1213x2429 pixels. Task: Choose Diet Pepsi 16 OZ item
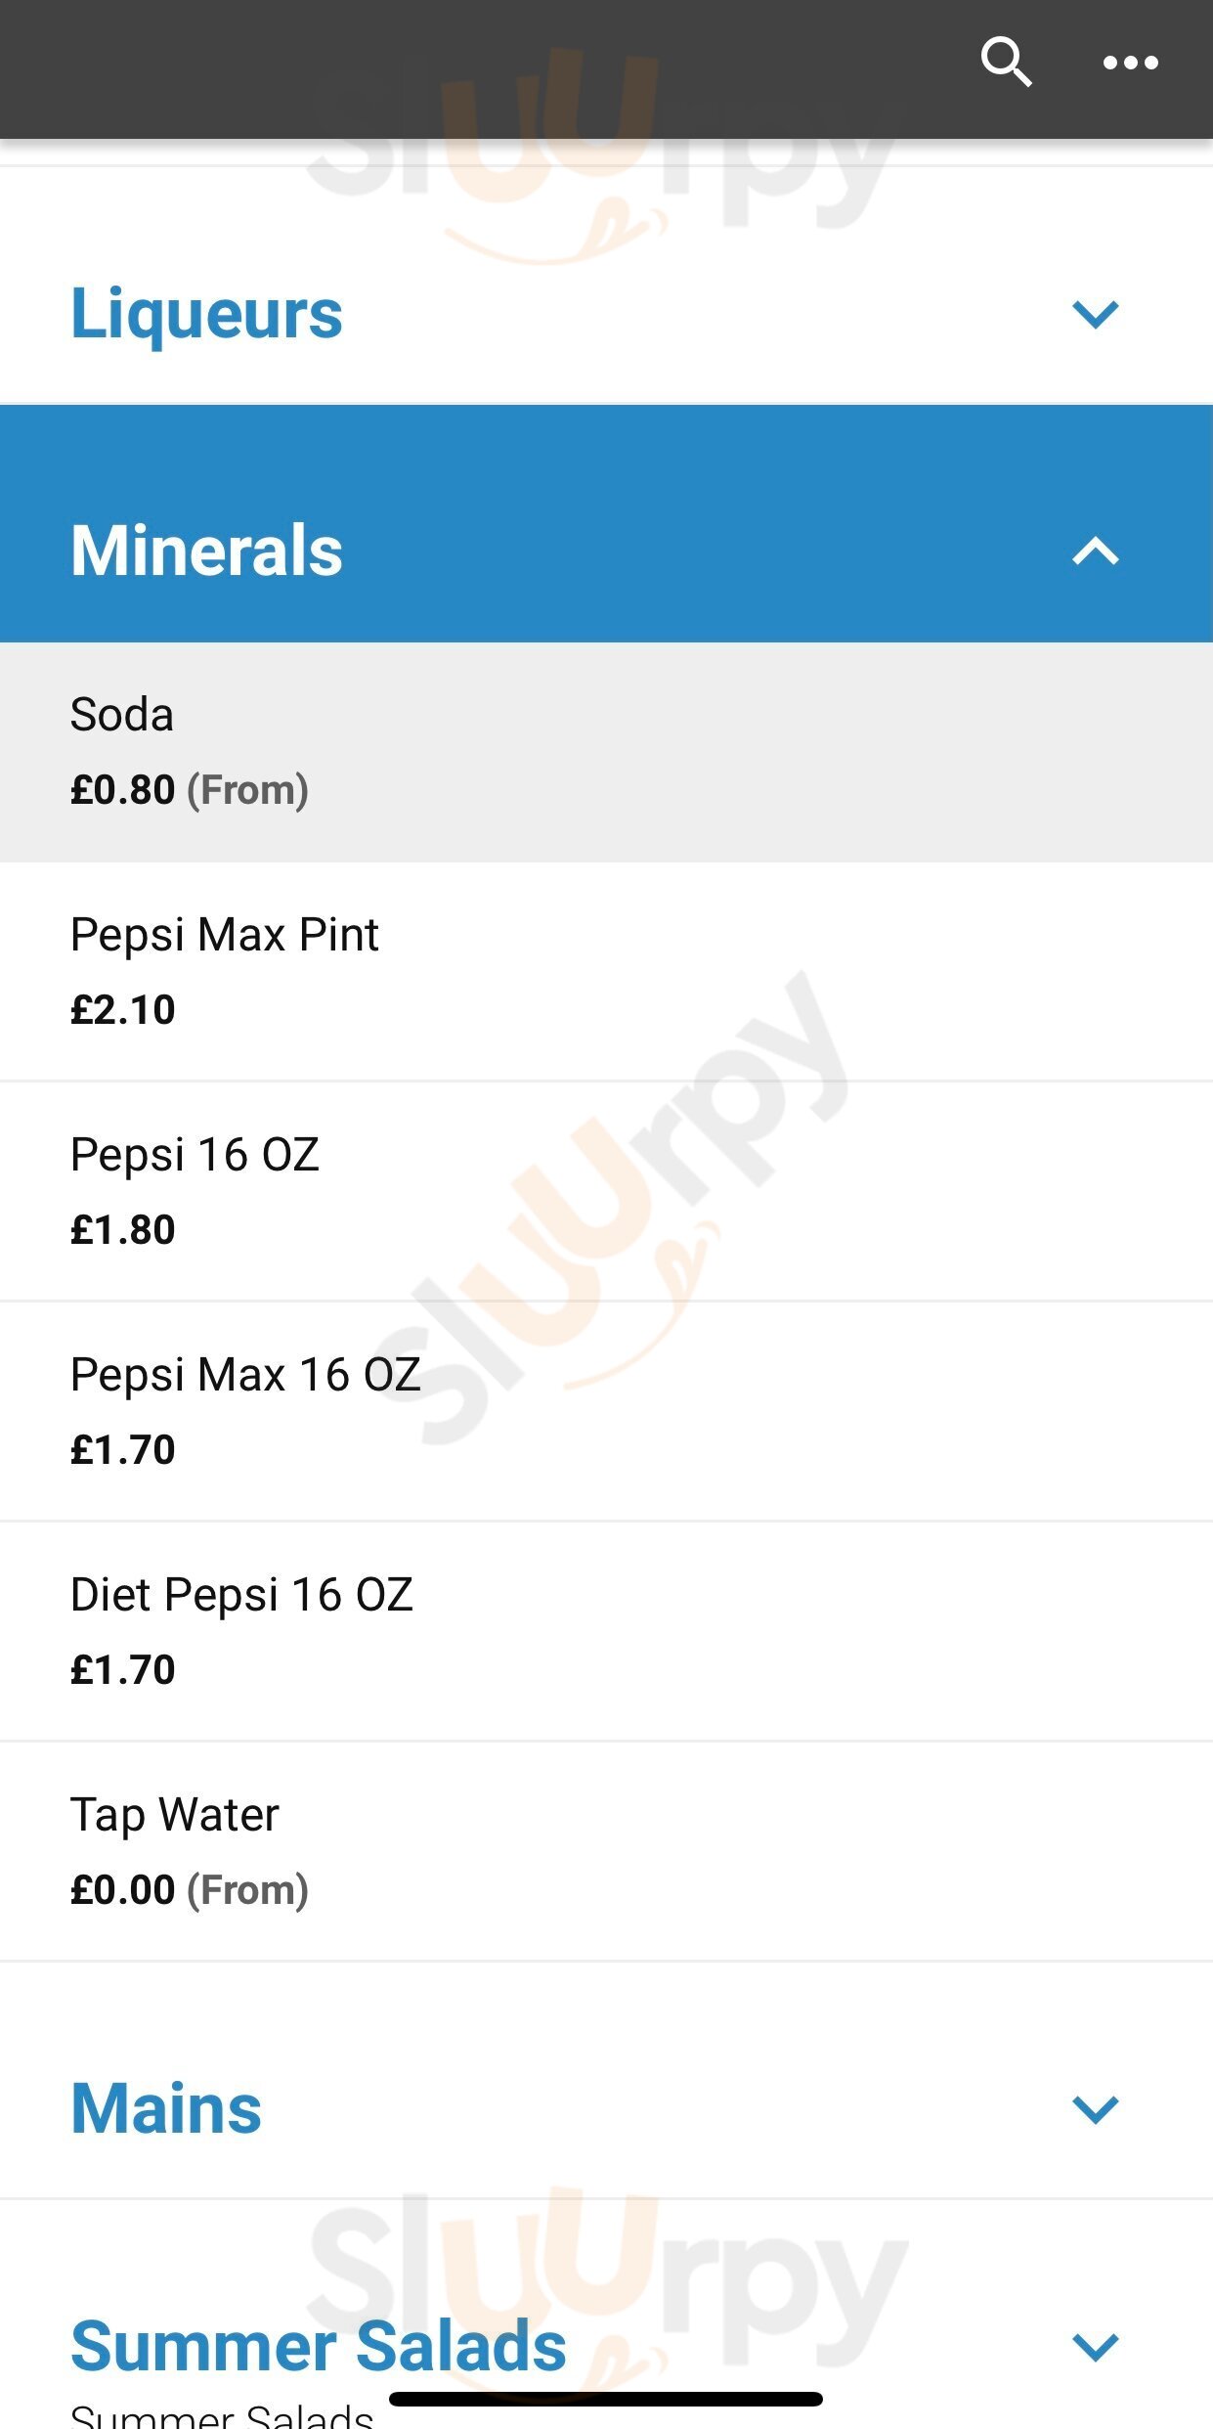click(241, 1595)
